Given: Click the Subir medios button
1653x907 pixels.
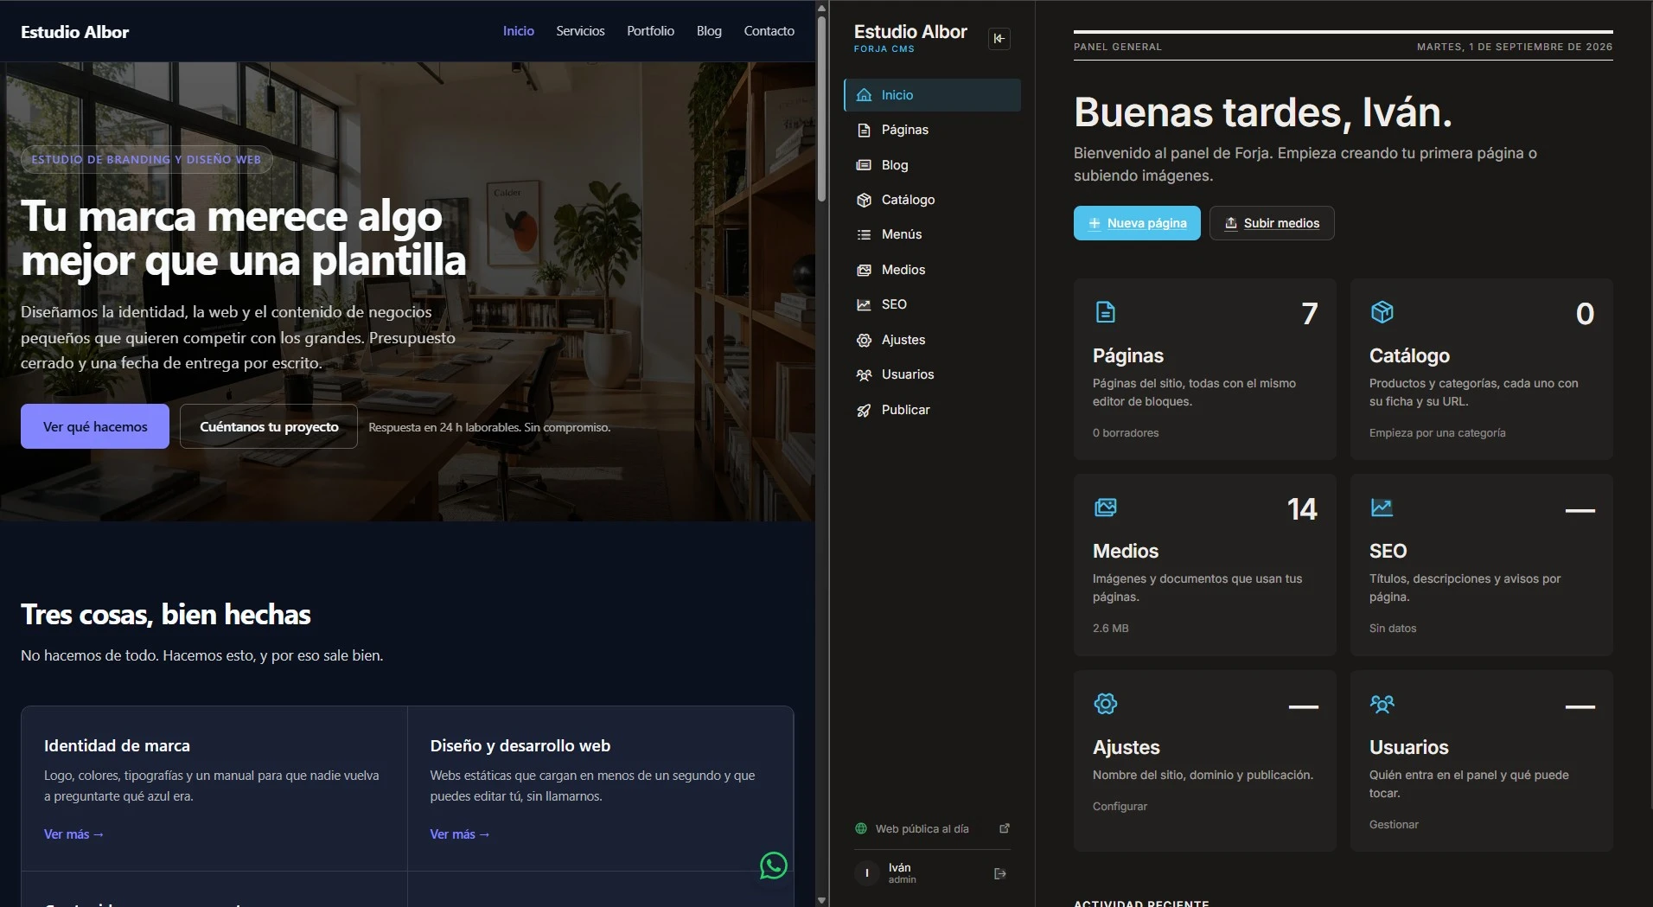Looking at the screenshot, I should pyautogui.click(x=1272, y=223).
